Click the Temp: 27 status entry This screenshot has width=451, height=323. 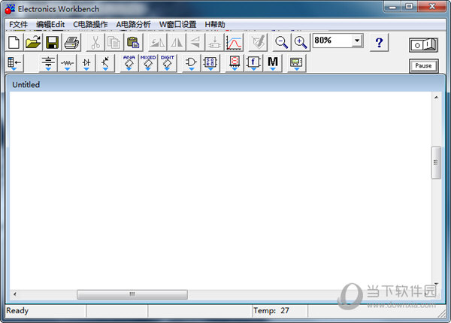click(271, 311)
